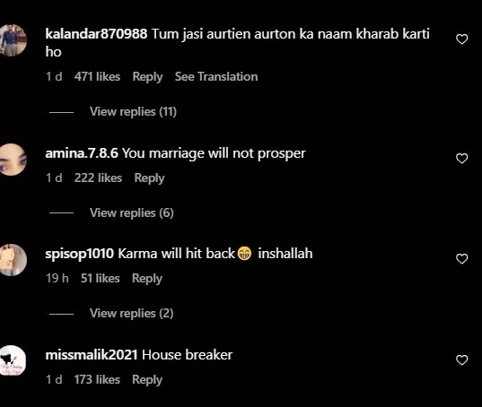Like kalandar870988's comment with the heart

point(461,39)
